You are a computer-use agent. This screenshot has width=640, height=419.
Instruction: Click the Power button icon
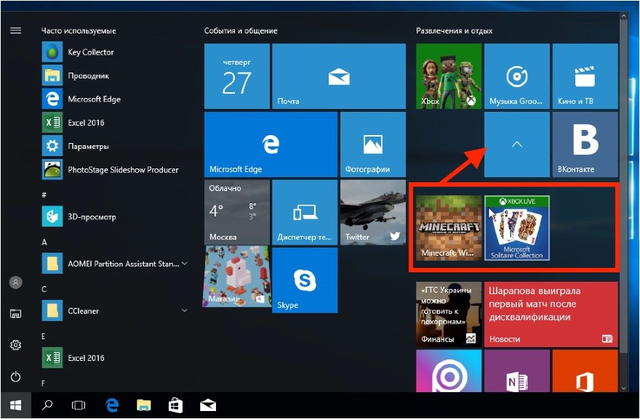(x=15, y=377)
